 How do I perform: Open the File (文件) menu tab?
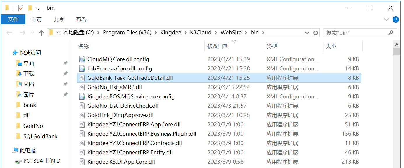coord(13,20)
